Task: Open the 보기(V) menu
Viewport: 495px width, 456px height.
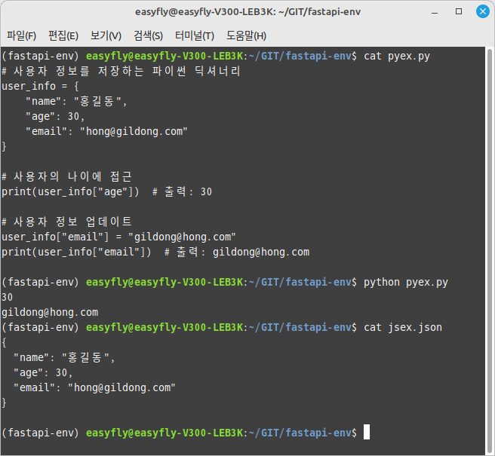Action: pos(106,35)
